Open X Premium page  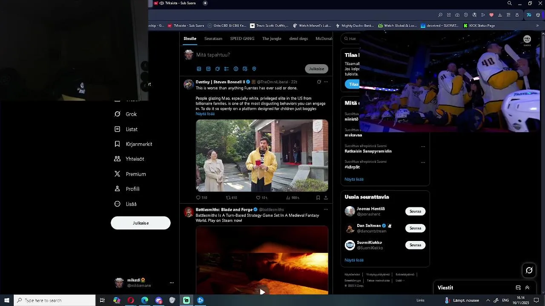pos(130,174)
